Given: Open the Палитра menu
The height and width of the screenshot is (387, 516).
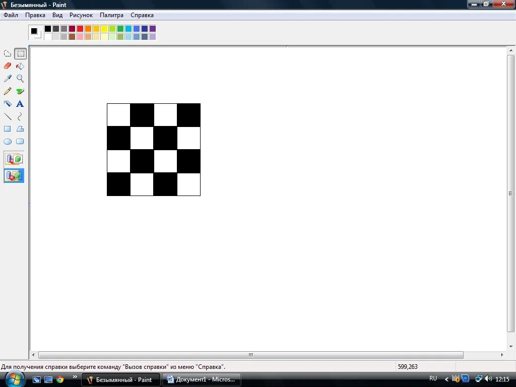Looking at the screenshot, I should [x=111, y=15].
